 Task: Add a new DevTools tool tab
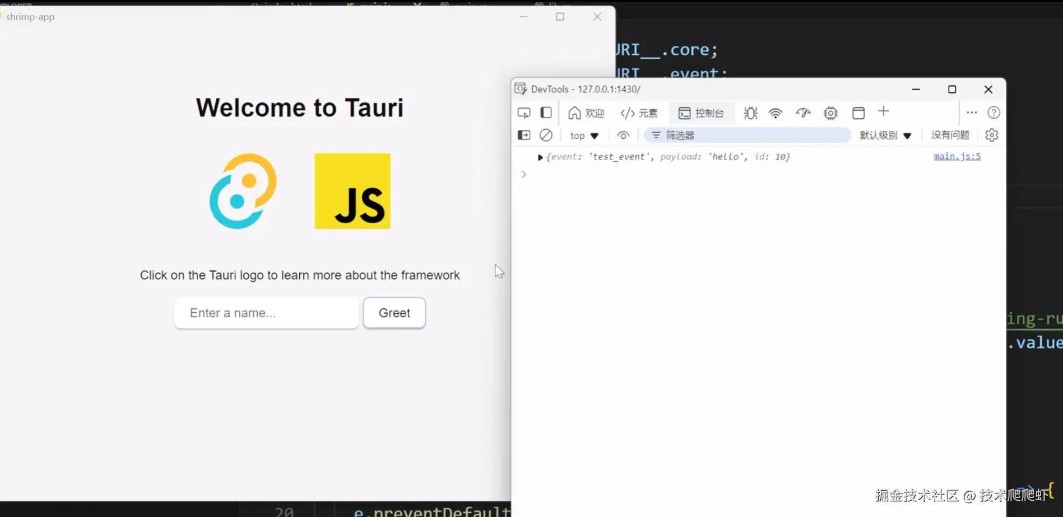pyautogui.click(x=884, y=112)
